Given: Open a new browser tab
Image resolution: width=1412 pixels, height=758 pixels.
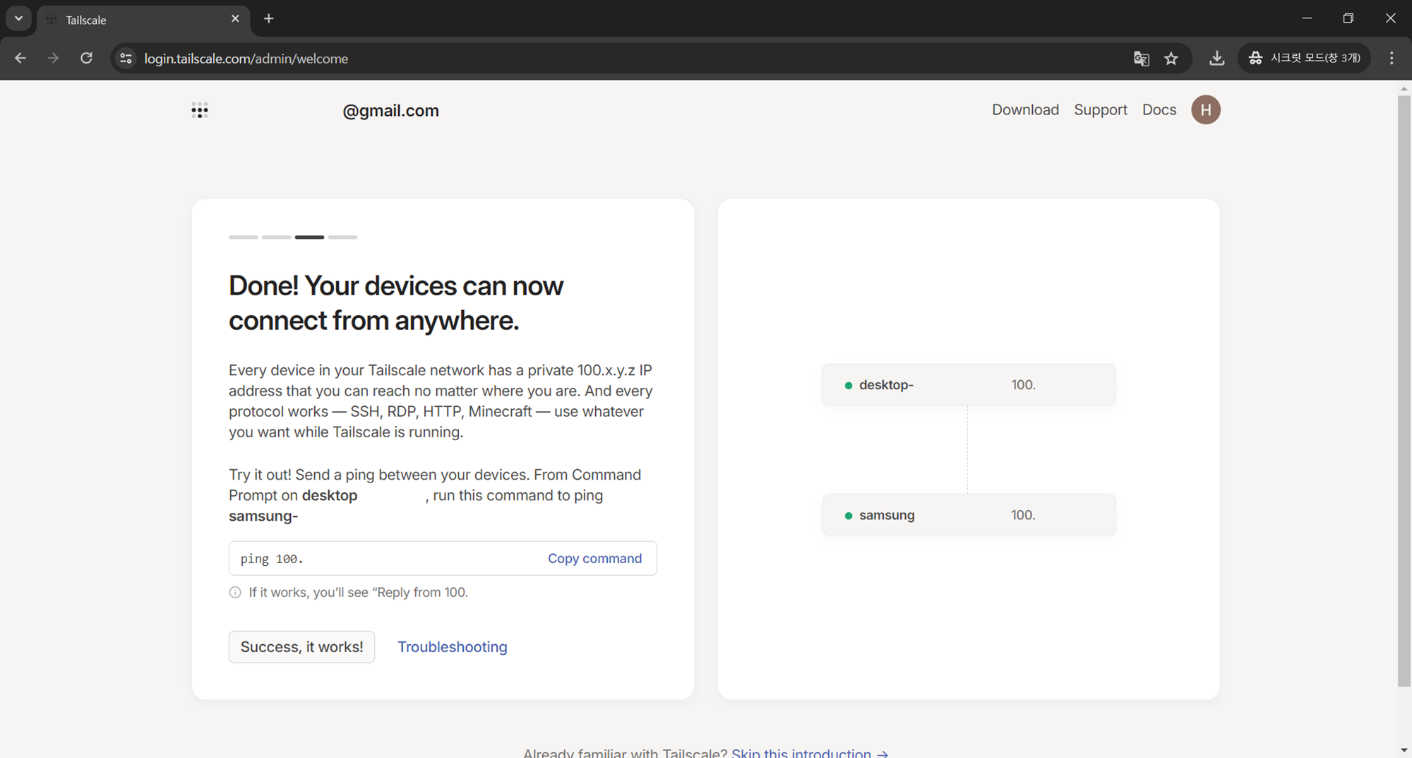Looking at the screenshot, I should pos(268,19).
